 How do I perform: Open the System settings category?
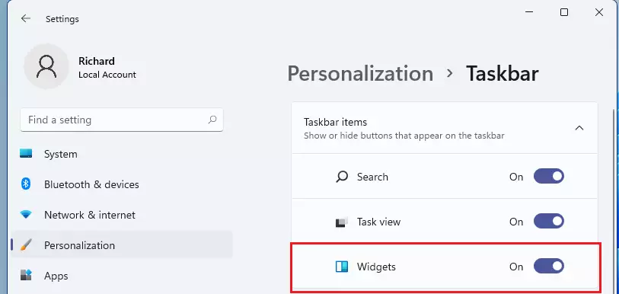[122, 154]
